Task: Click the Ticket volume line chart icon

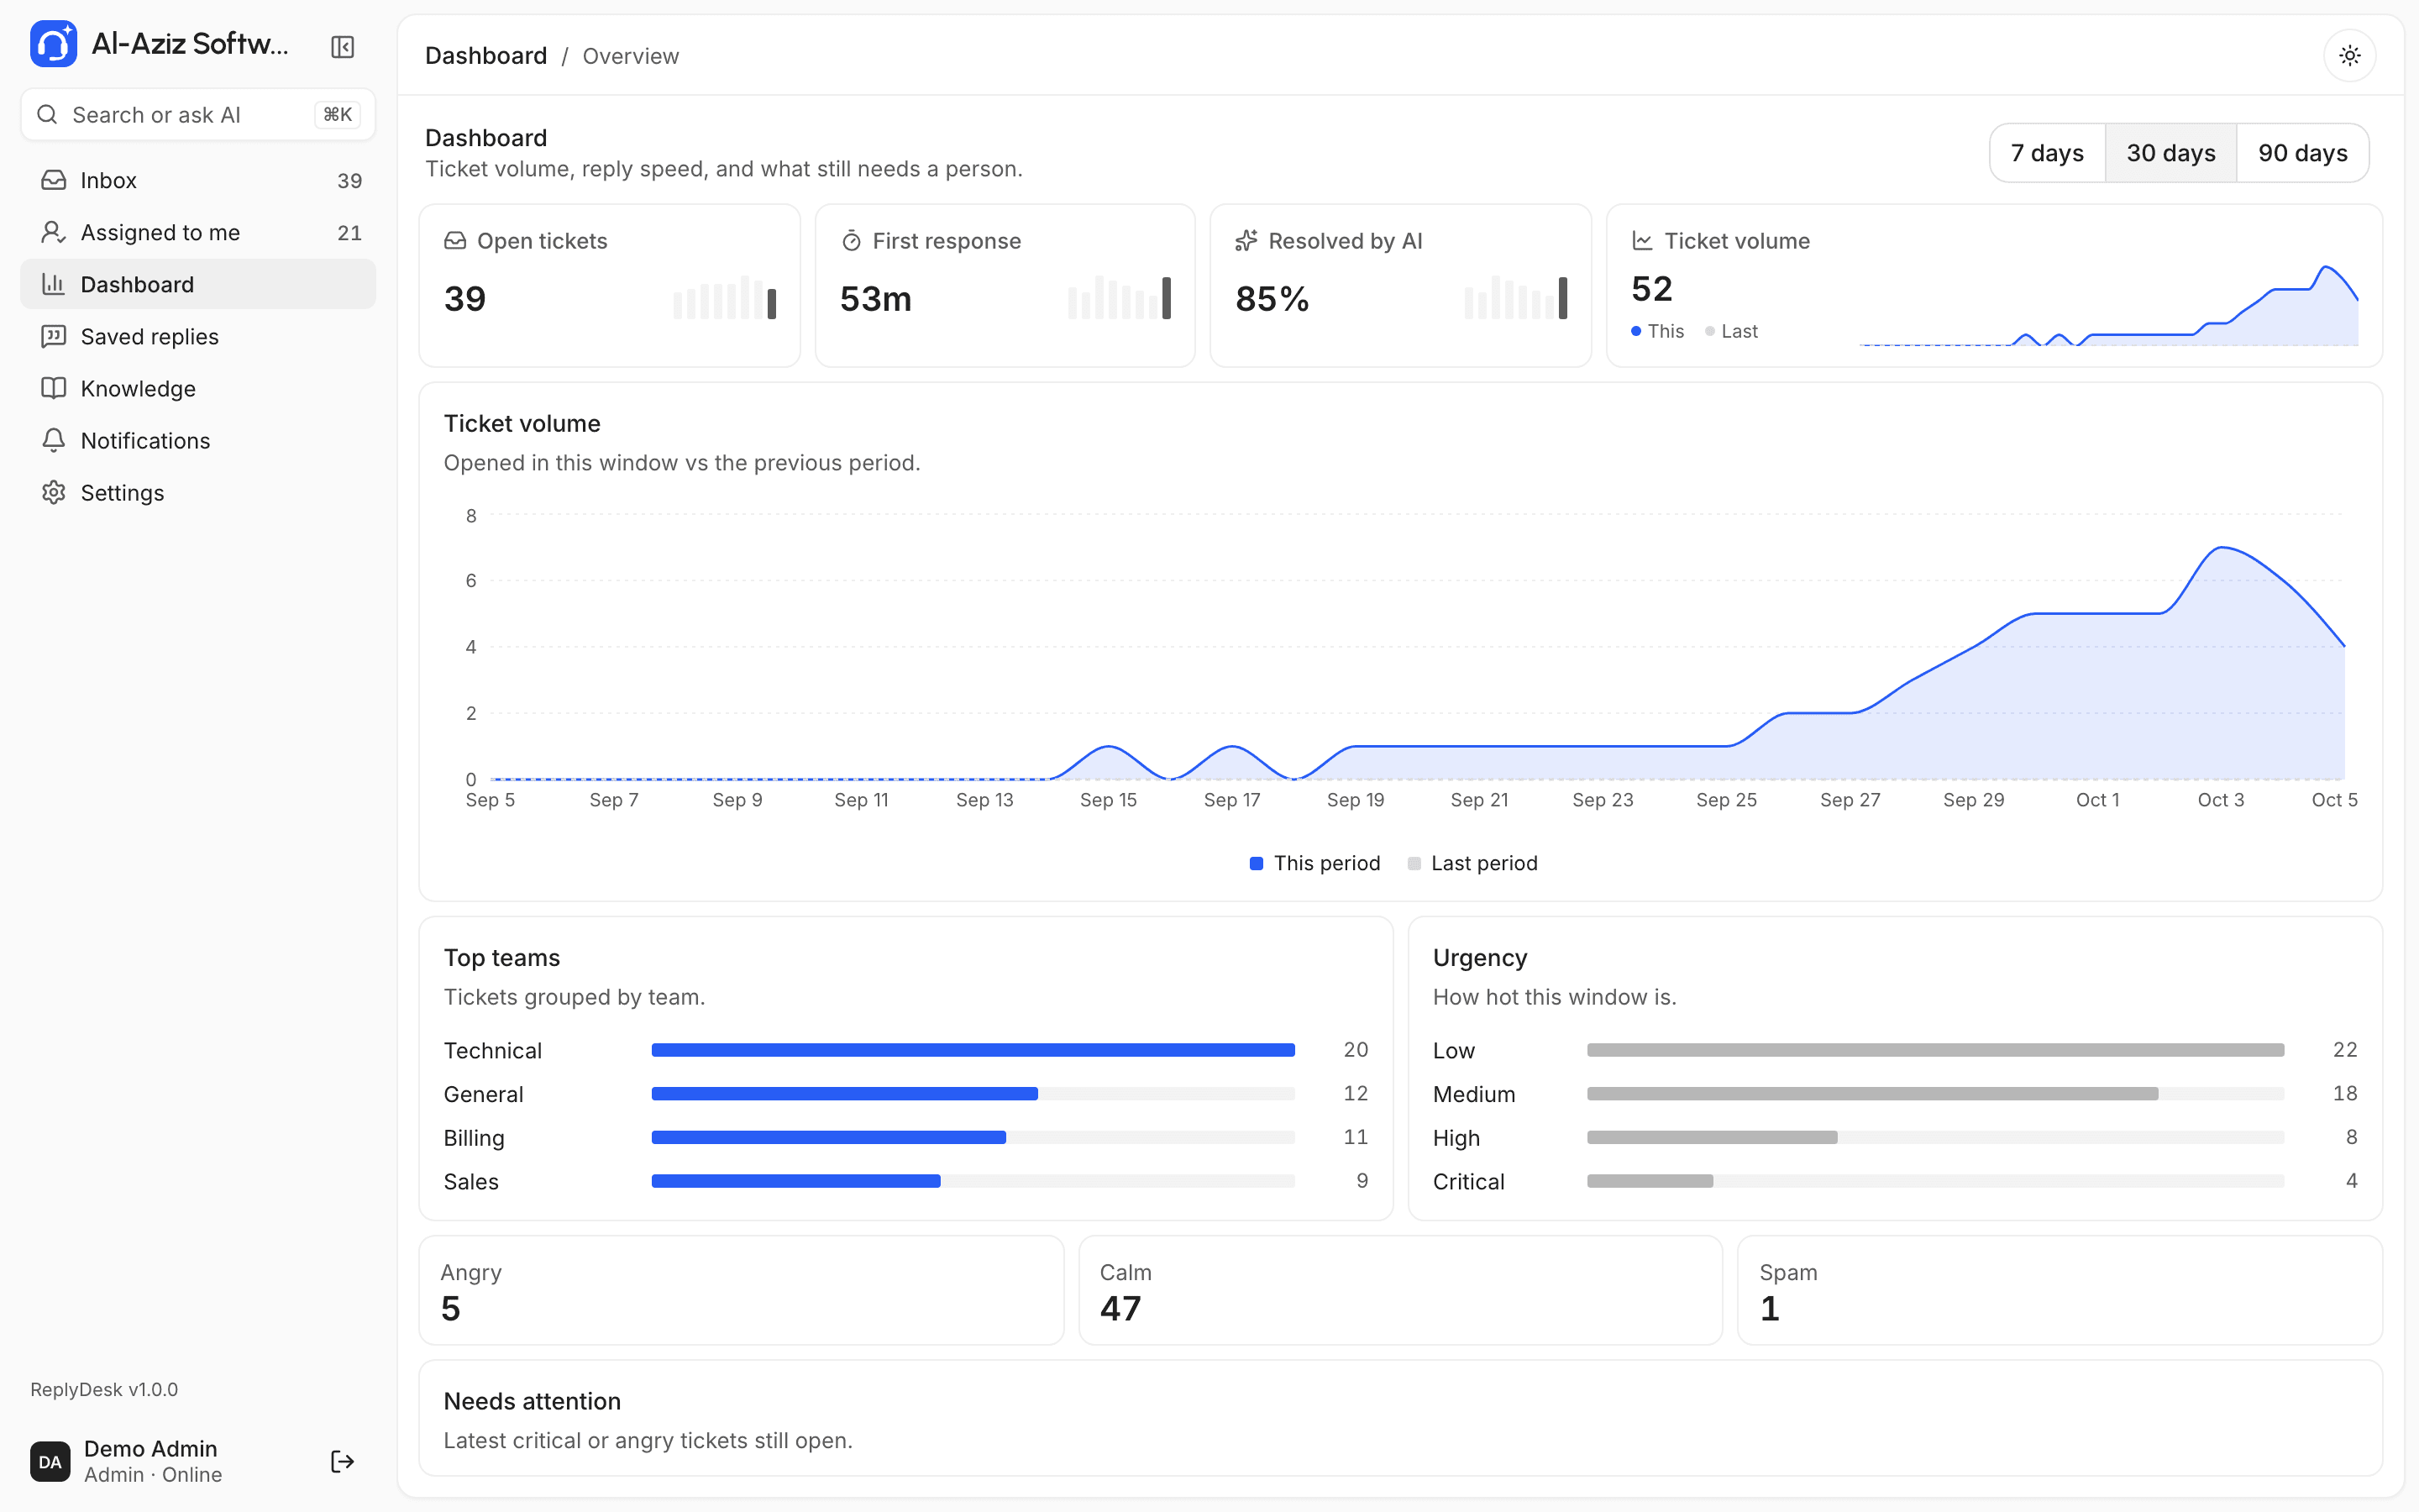Action: (x=1641, y=241)
